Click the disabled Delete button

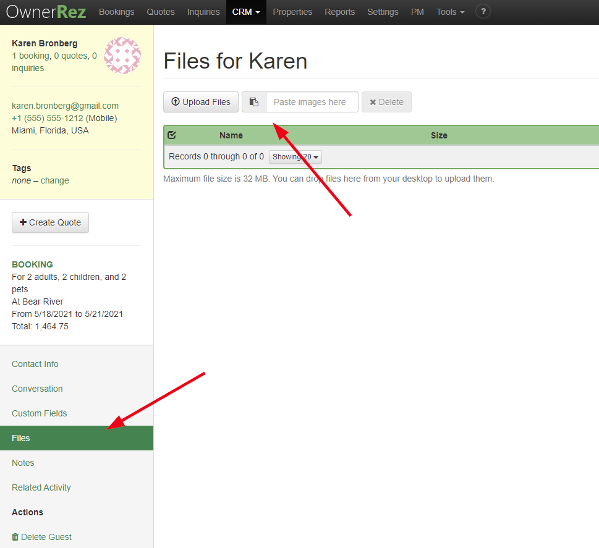(386, 102)
